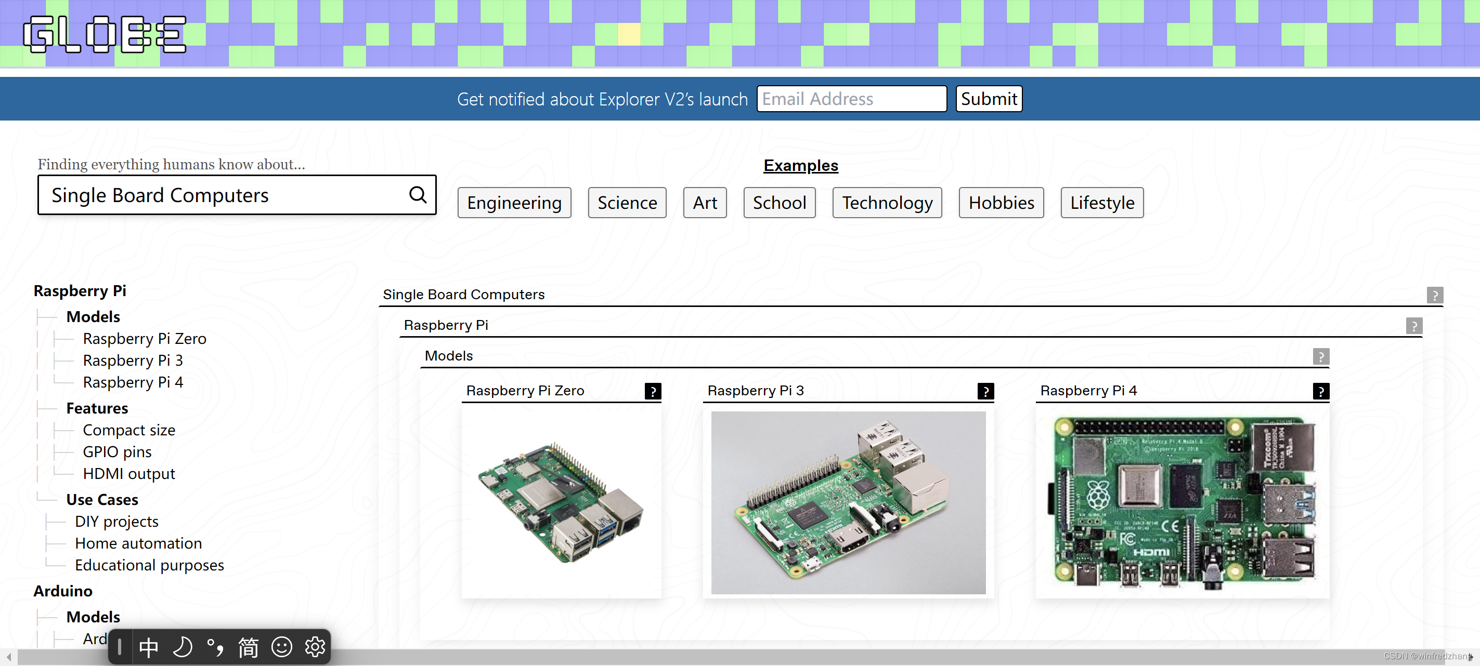Viewport: 1480px width, 666px height.
Task: Expand Features node in sidebar tree
Action: (x=97, y=408)
